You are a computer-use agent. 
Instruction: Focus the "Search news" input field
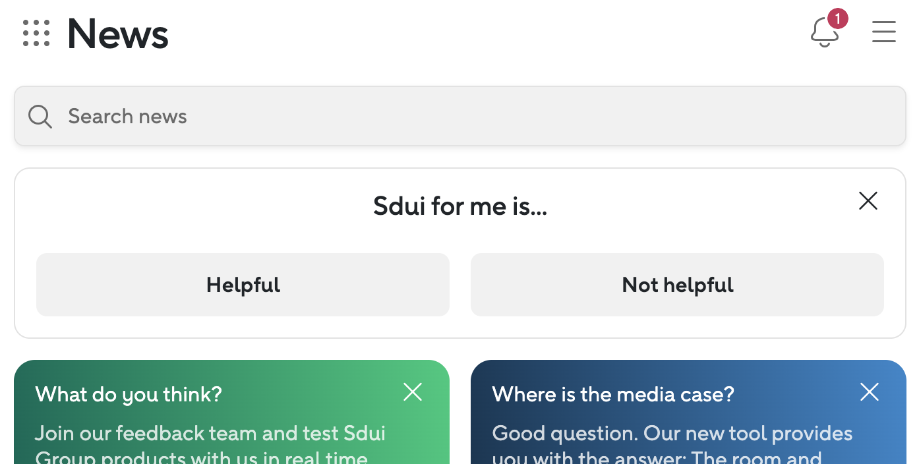pyautogui.click(x=461, y=117)
